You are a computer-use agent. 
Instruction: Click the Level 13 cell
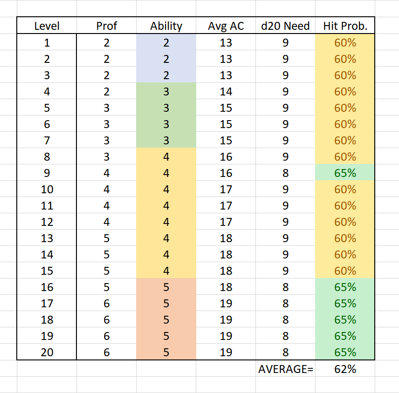[x=47, y=238]
